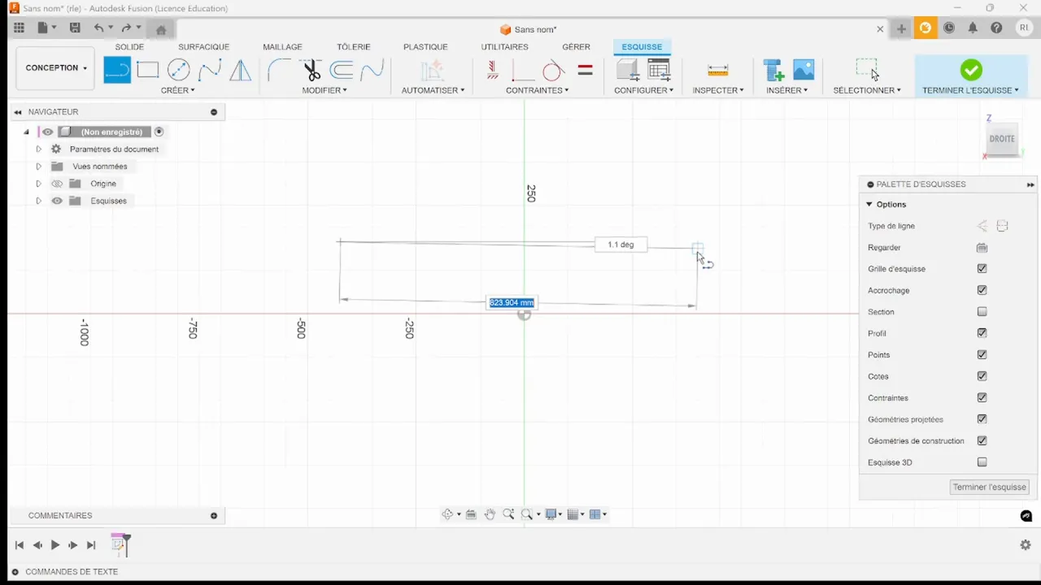
Task: Apply the Equal constraint
Action: (x=585, y=71)
